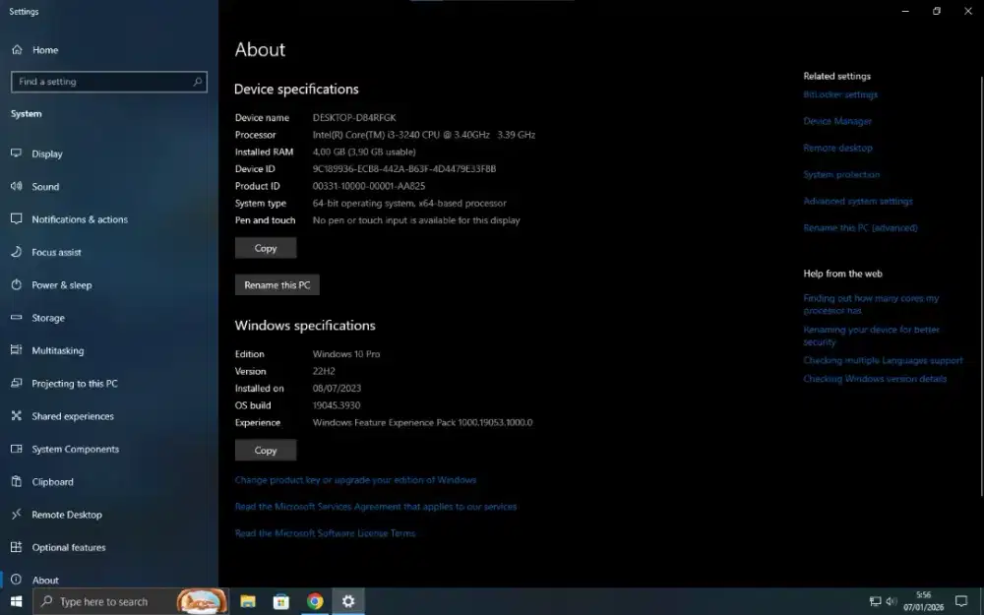The width and height of the screenshot is (984, 615).
Task: Copy the Windows specifications
Action: (265, 450)
